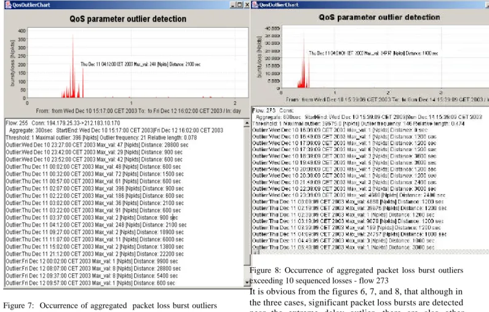Select row 'Threshold: 1 Maximal outlier: 396 [Npkts]'

(x=101, y=138)
